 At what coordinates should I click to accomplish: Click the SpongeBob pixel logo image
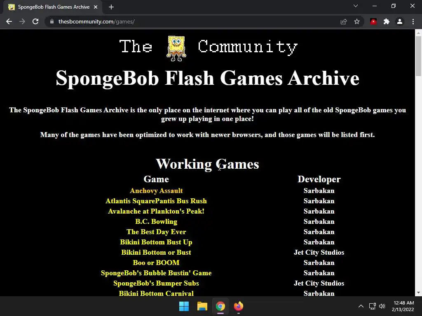click(176, 49)
